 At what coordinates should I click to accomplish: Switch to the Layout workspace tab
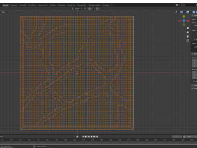(5, 5)
